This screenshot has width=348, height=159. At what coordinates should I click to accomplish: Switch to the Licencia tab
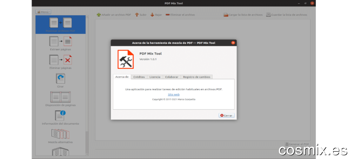pyautogui.click(x=155, y=77)
